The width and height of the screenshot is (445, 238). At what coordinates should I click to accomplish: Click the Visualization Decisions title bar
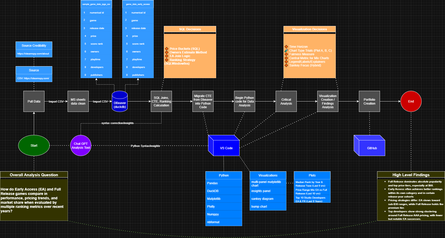click(309, 29)
